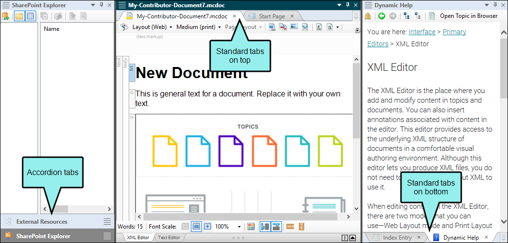Open the Medium (print) dropdown

(199, 27)
